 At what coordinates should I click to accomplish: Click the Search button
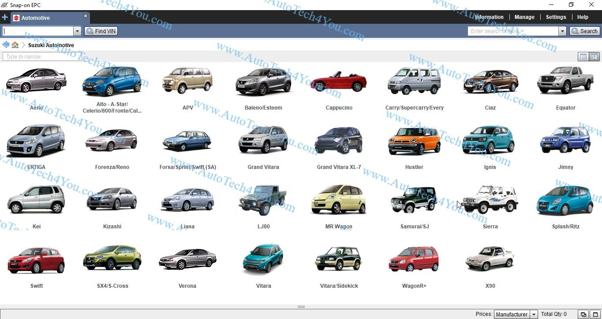pos(585,31)
